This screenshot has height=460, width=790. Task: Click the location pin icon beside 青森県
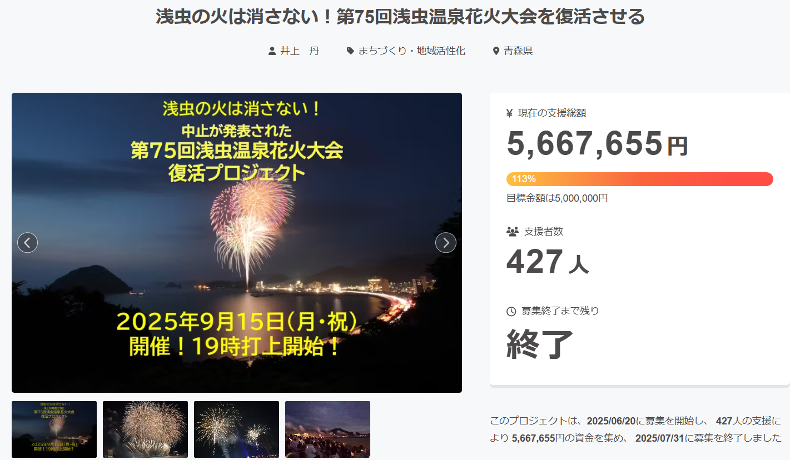[x=496, y=51]
